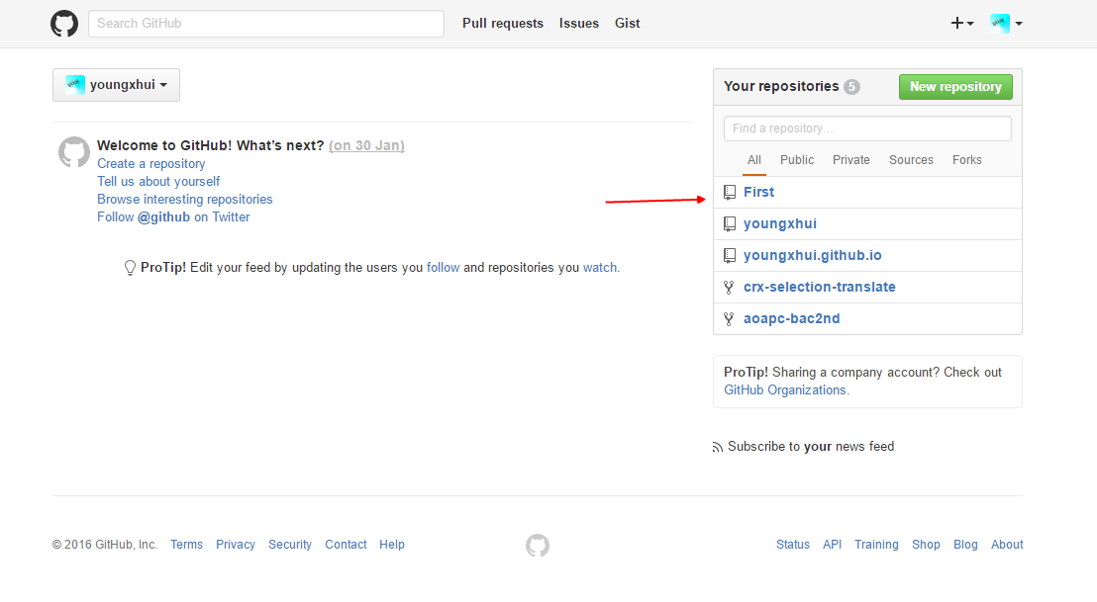Open the aoapc-bac2nd repository
The height and width of the screenshot is (602, 1097).
(x=791, y=319)
